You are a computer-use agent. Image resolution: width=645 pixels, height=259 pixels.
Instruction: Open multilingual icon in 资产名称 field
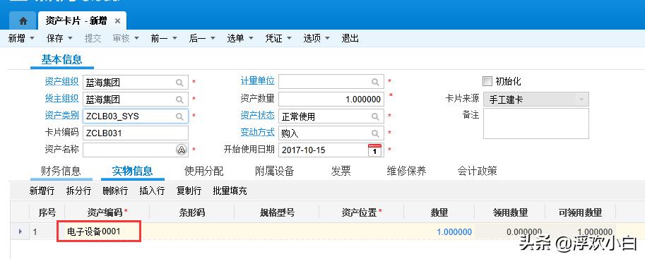coord(182,150)
